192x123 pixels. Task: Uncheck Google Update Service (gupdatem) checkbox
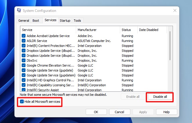click(x=23, y=75)
